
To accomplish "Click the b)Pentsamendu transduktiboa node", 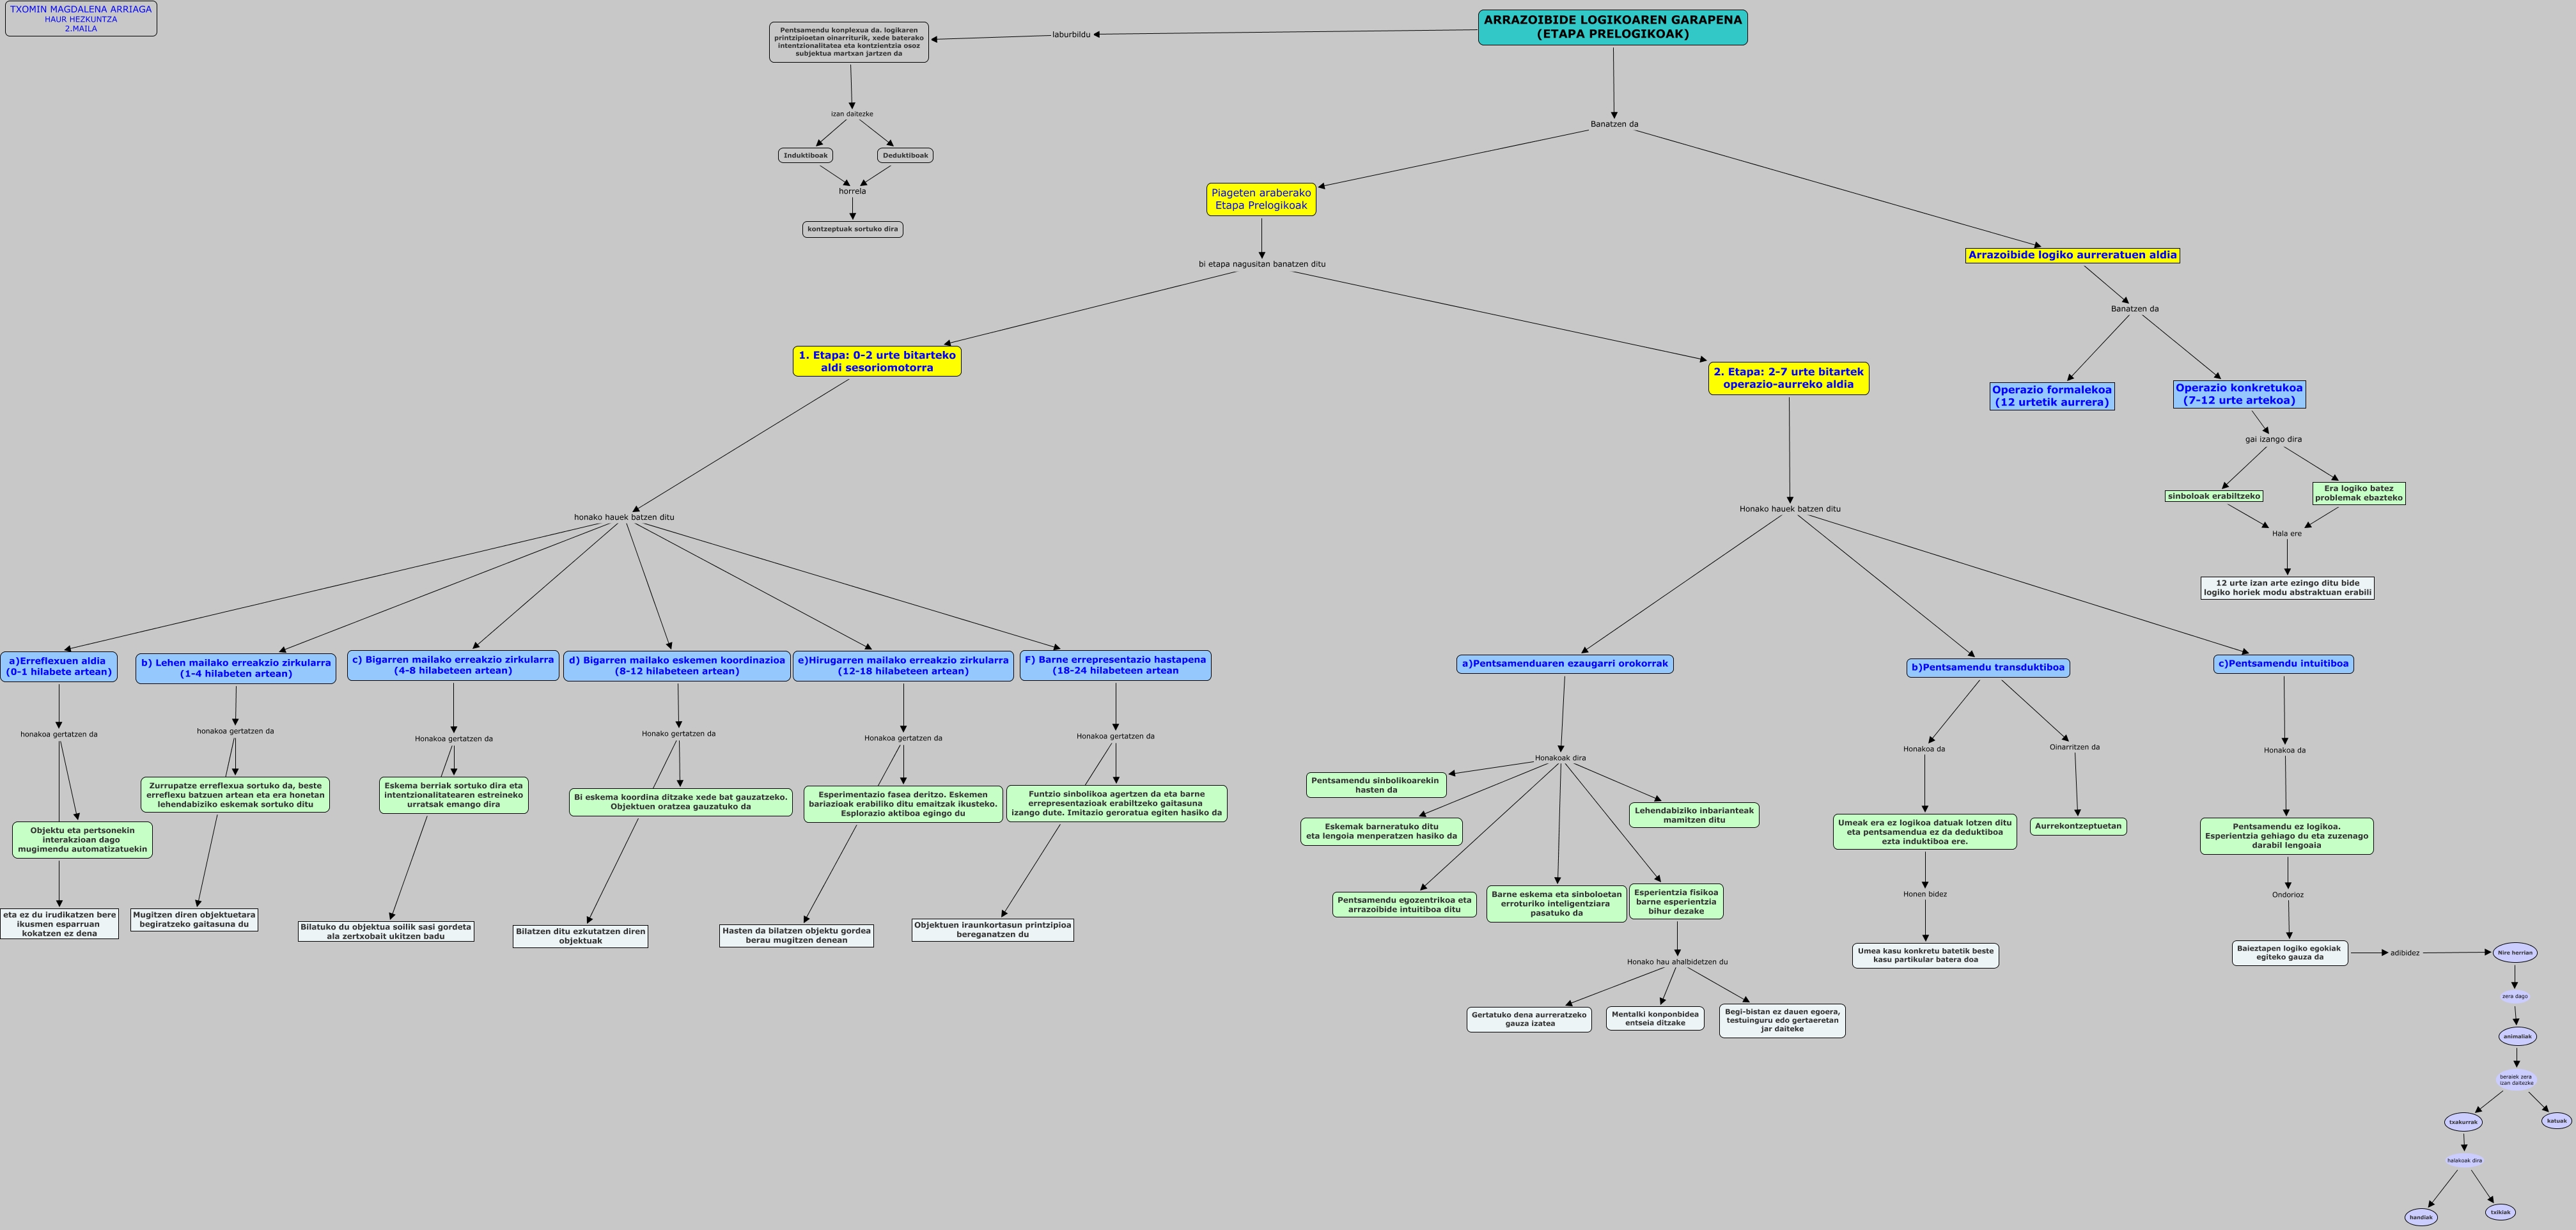I will coord(1987,667).
